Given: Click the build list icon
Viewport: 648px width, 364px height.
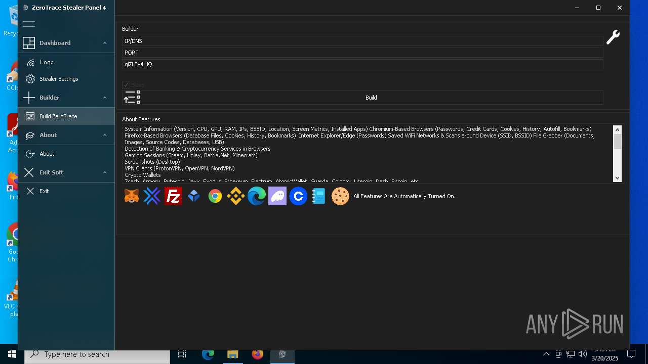Looking at the screenshot, I should pyautogui.click(x=132, y=98).
